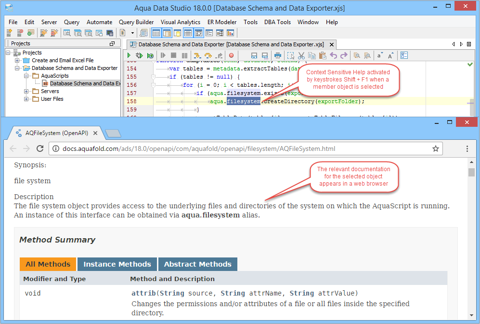480x324 pixels.
Task: Click the attrib method link
Action: 143,293
